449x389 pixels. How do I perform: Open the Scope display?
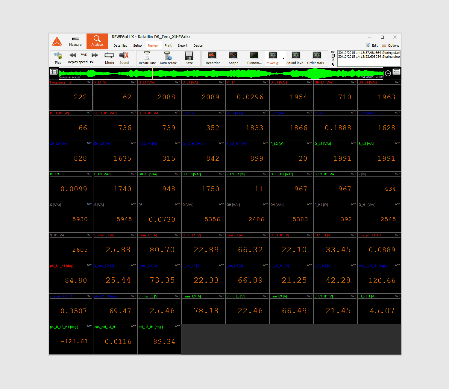pyautogui.click(x=233, y=58)
